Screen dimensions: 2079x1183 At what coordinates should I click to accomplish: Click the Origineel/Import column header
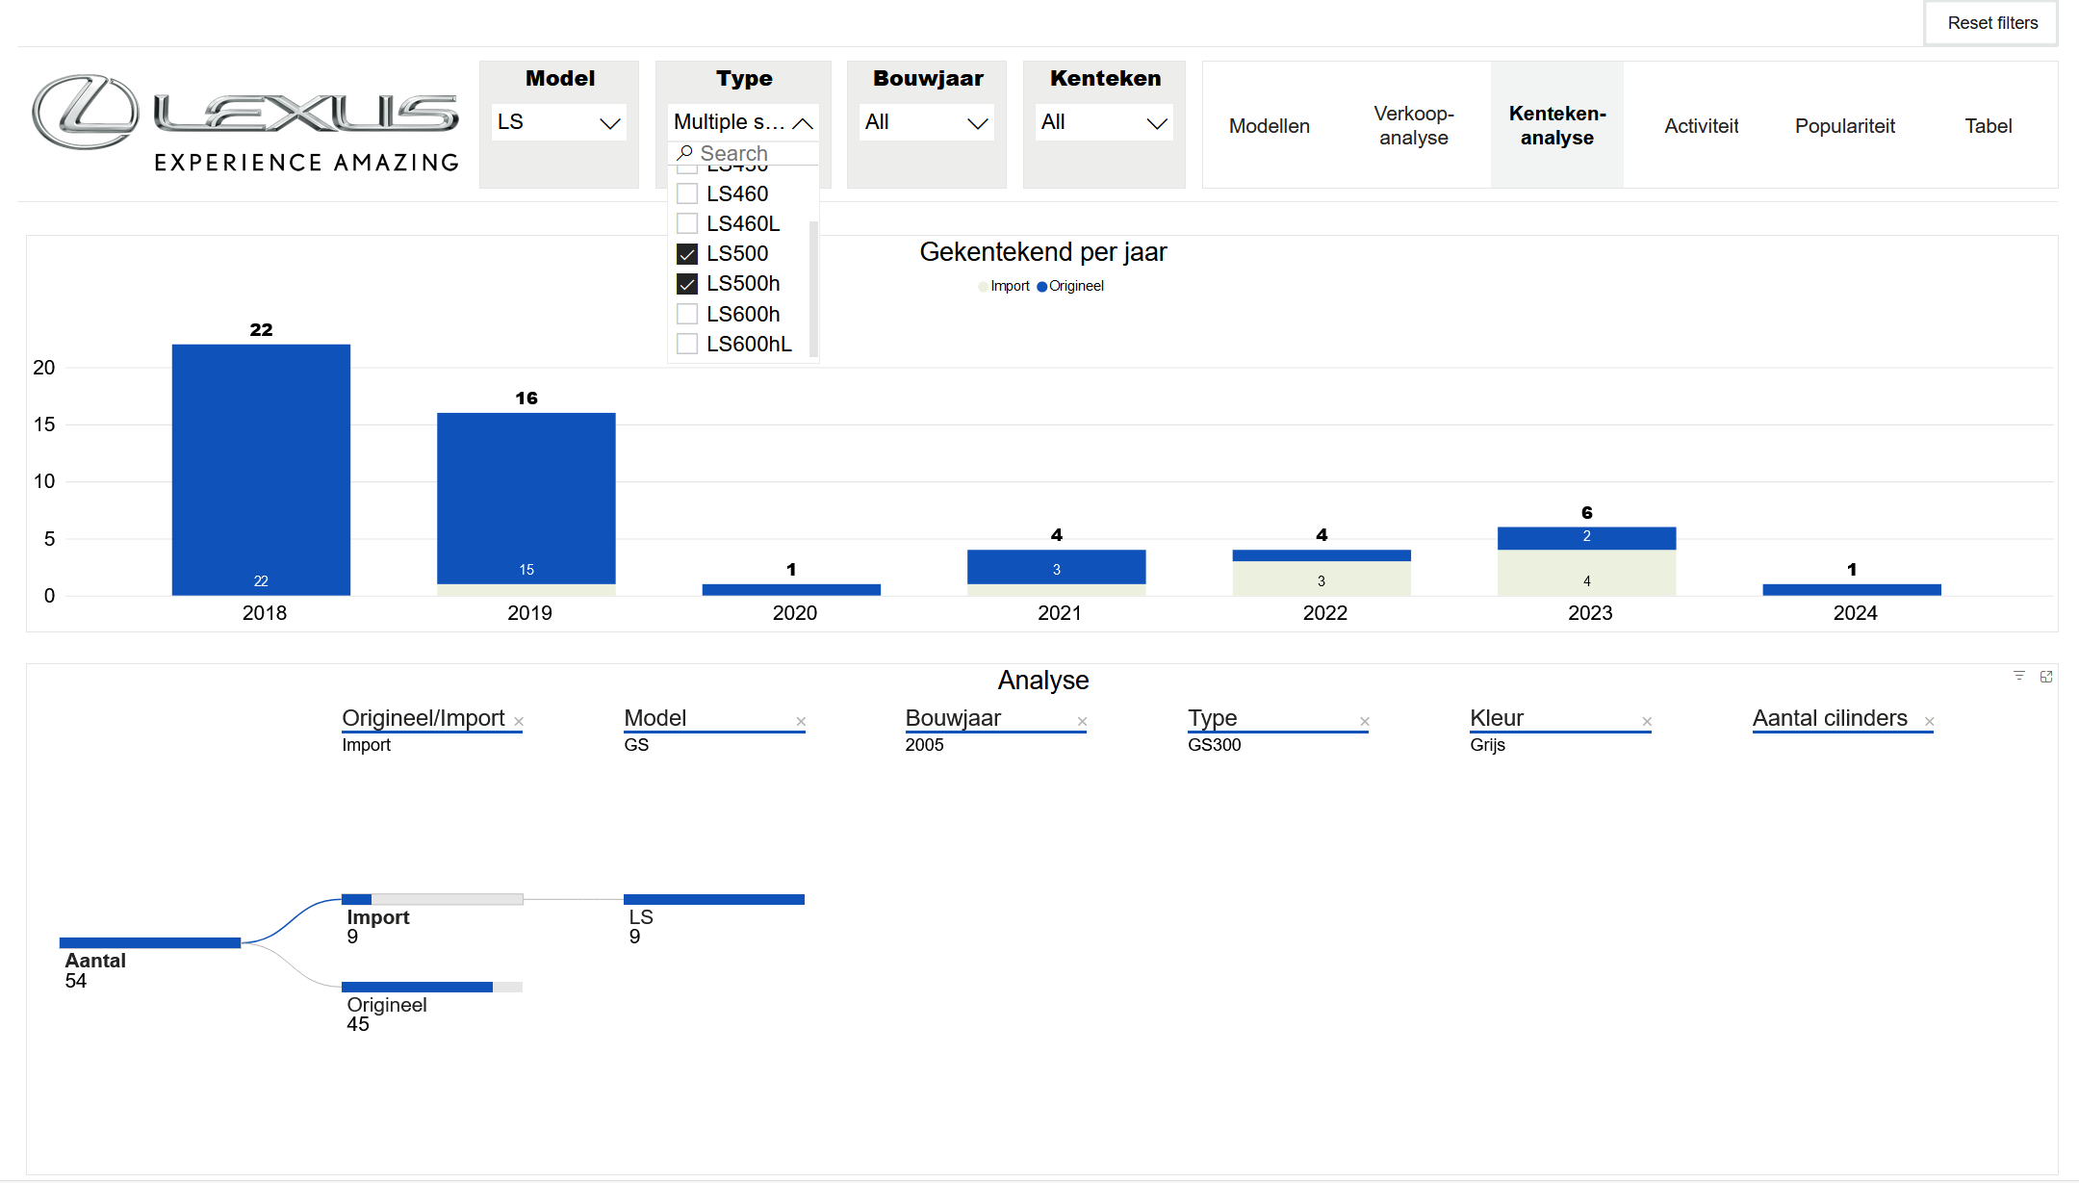(423, 718)
